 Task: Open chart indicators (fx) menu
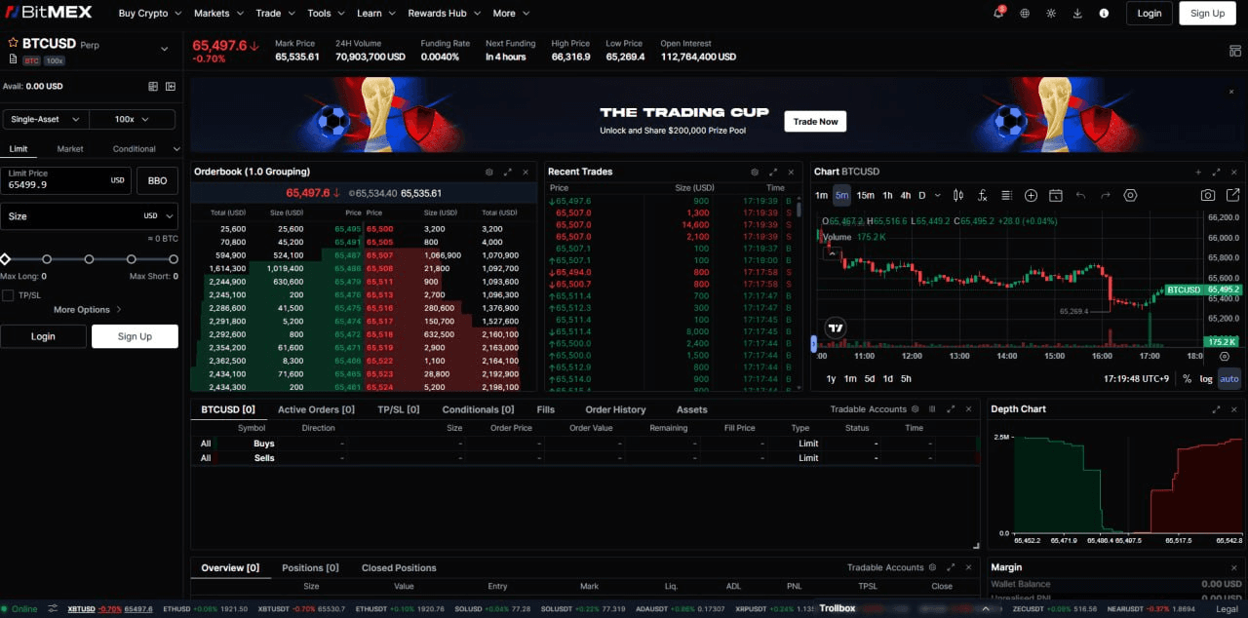click(x=982, y=195)
